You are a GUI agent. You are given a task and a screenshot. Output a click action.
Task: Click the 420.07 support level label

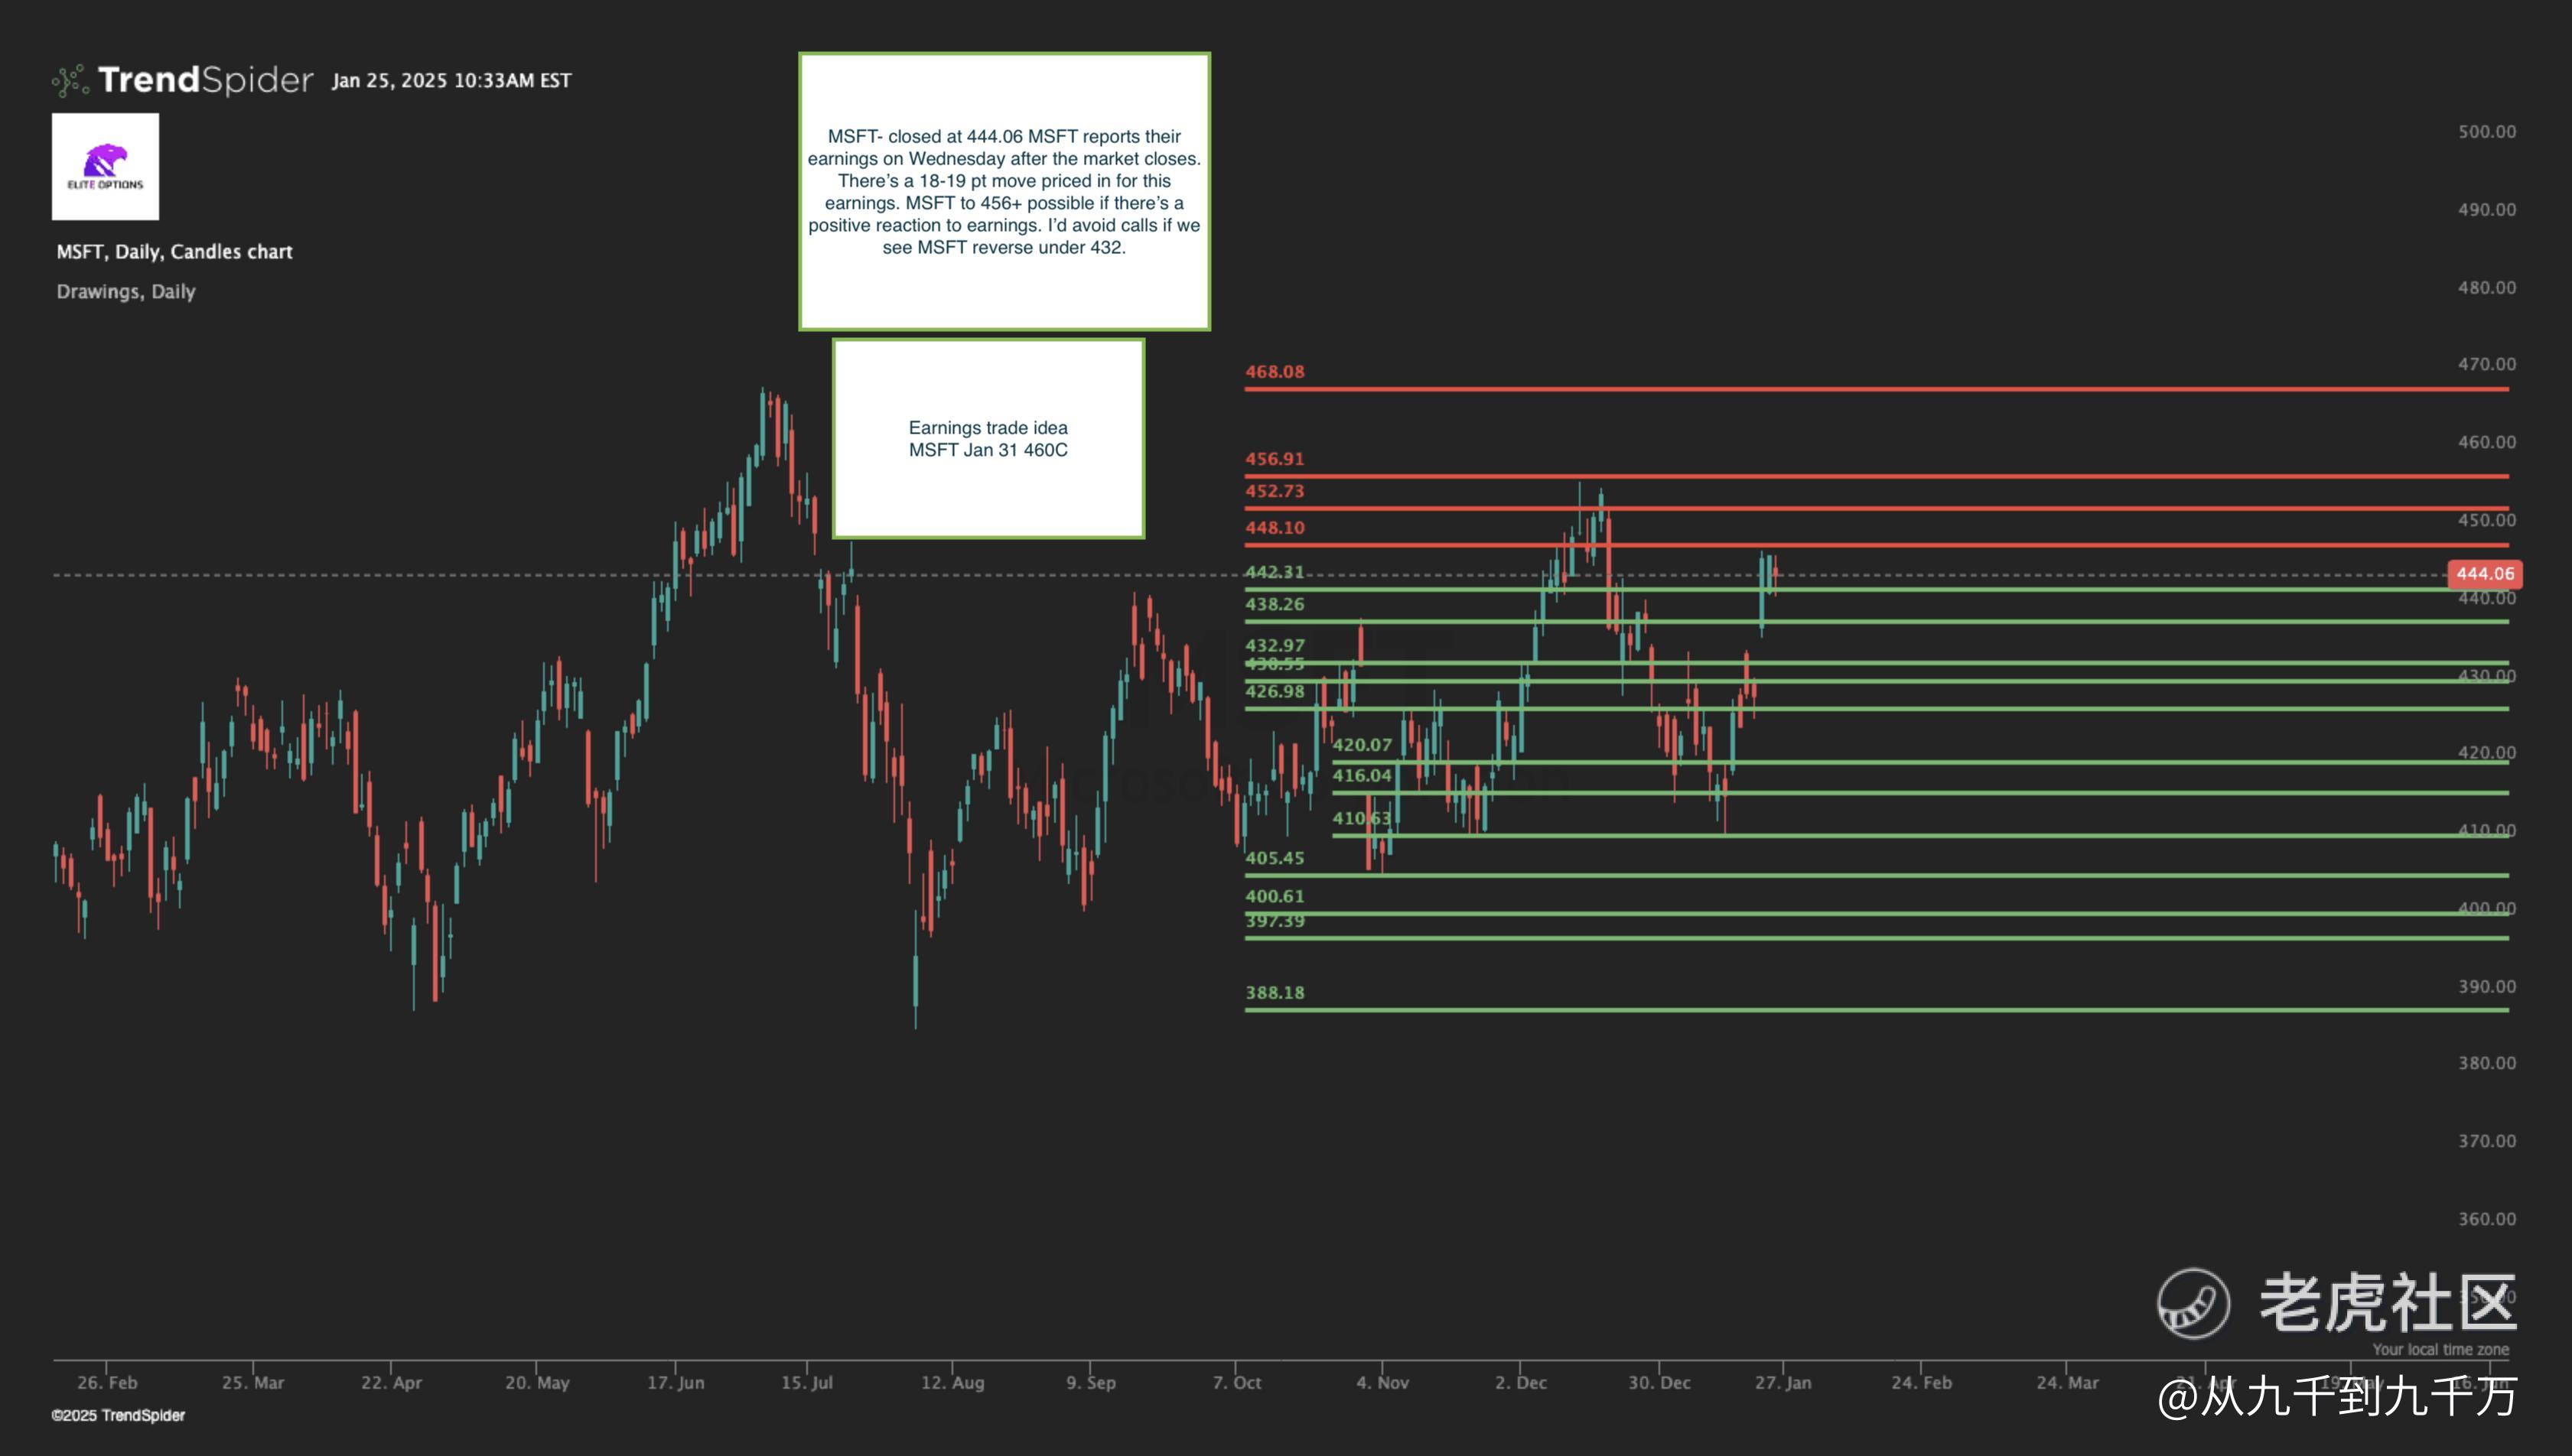coord(1362,745)
